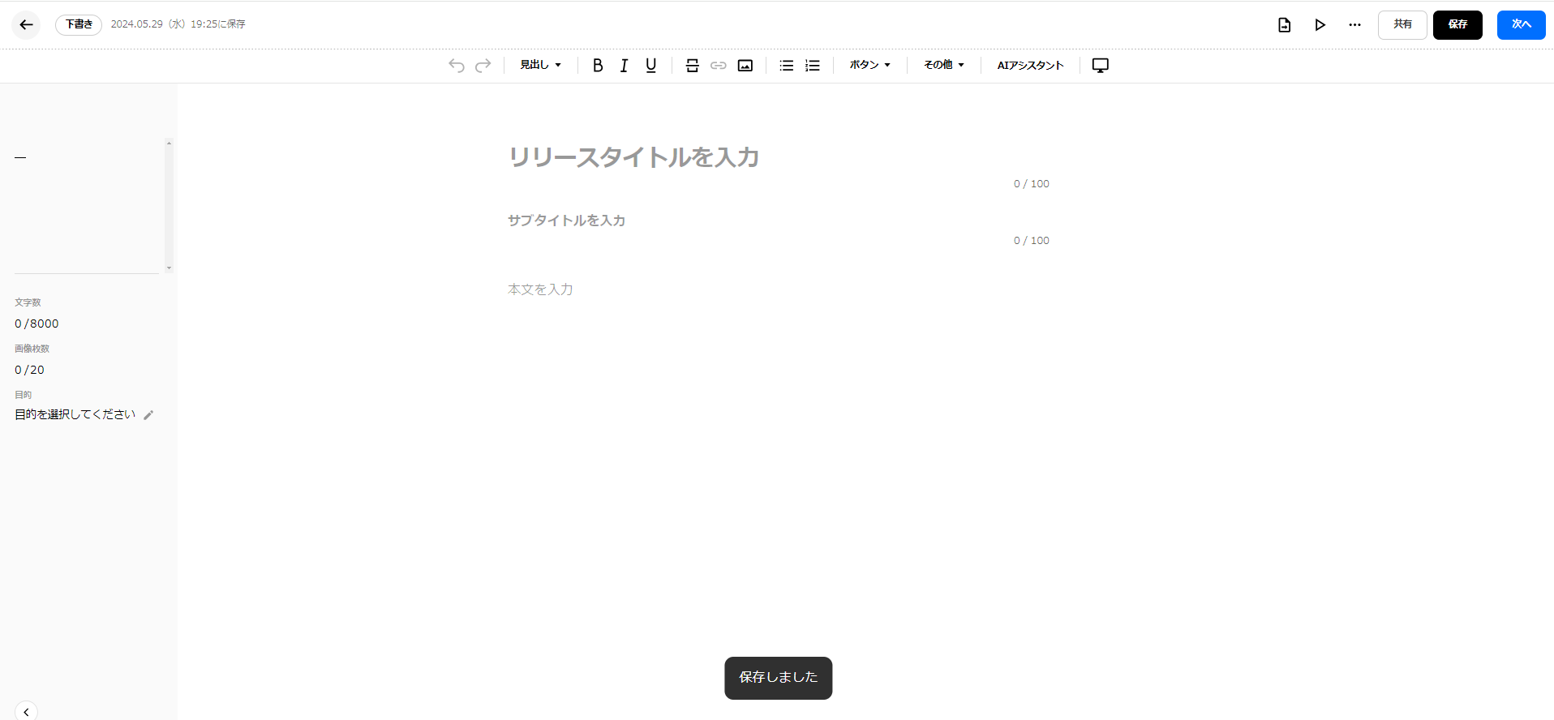Collapse the sidebar with the chevron button
The width and height of the screenshot is (1554, 720).
[x=26, y=711]
